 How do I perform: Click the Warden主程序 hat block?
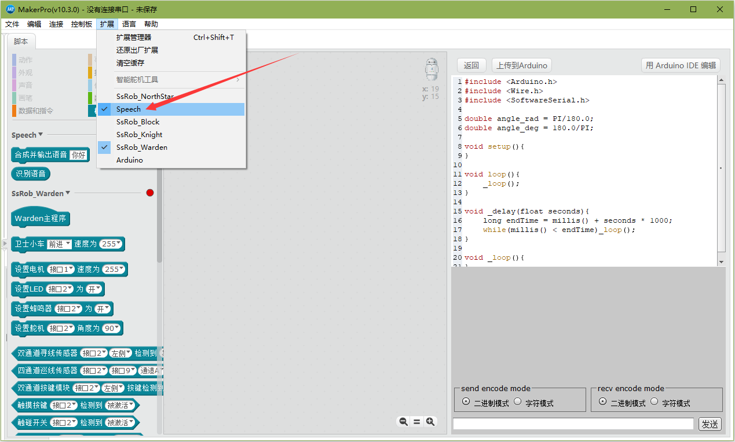coord(40,218)
